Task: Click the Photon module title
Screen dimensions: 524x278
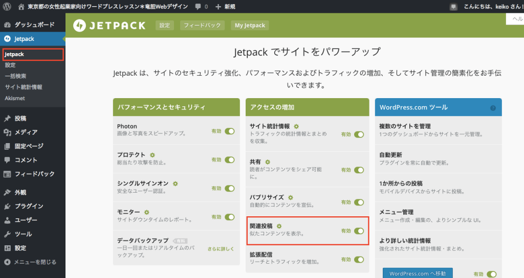Action: tap(127, 126)
